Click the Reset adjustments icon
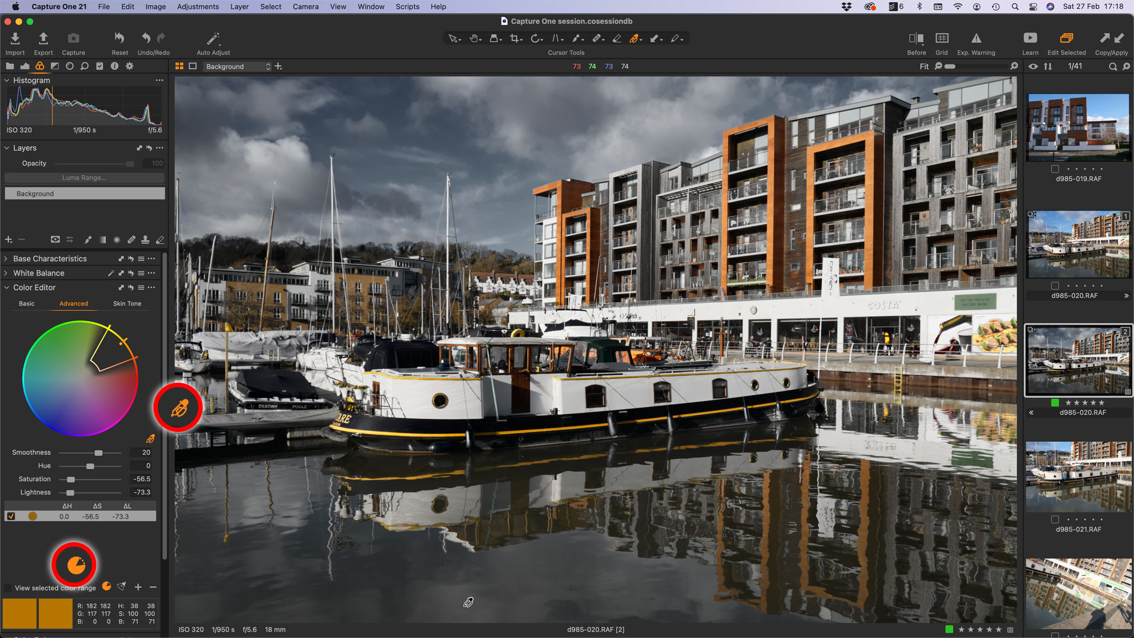This screenshot has height=638, width=1134. click(x=120, y=38)
